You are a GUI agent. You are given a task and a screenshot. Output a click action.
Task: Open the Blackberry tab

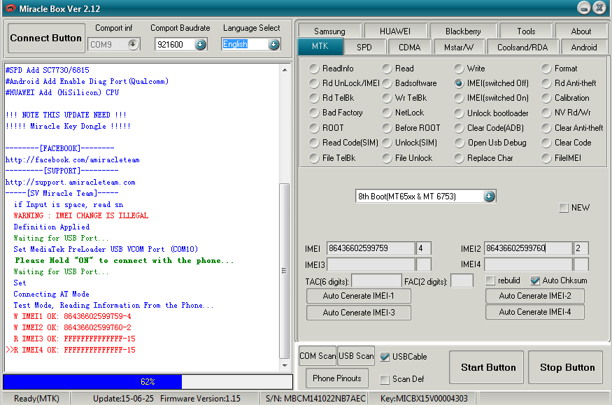[463, 31]
